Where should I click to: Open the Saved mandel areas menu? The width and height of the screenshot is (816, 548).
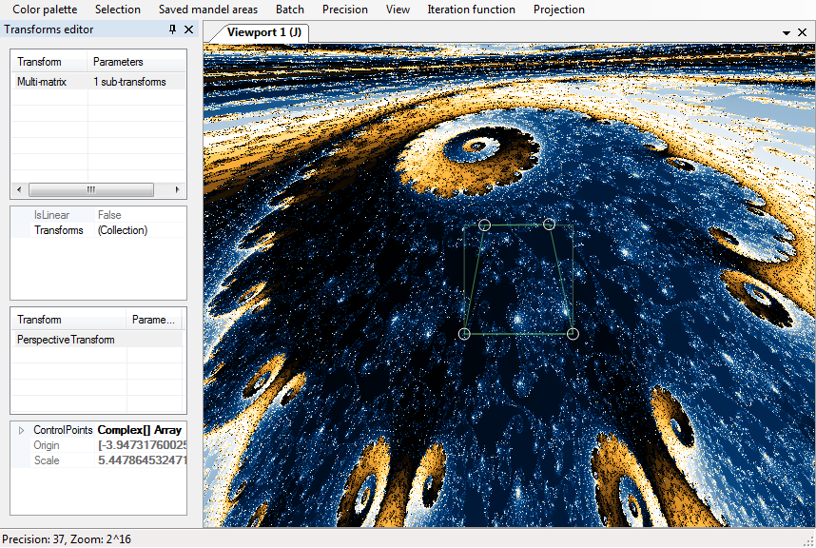208,10
